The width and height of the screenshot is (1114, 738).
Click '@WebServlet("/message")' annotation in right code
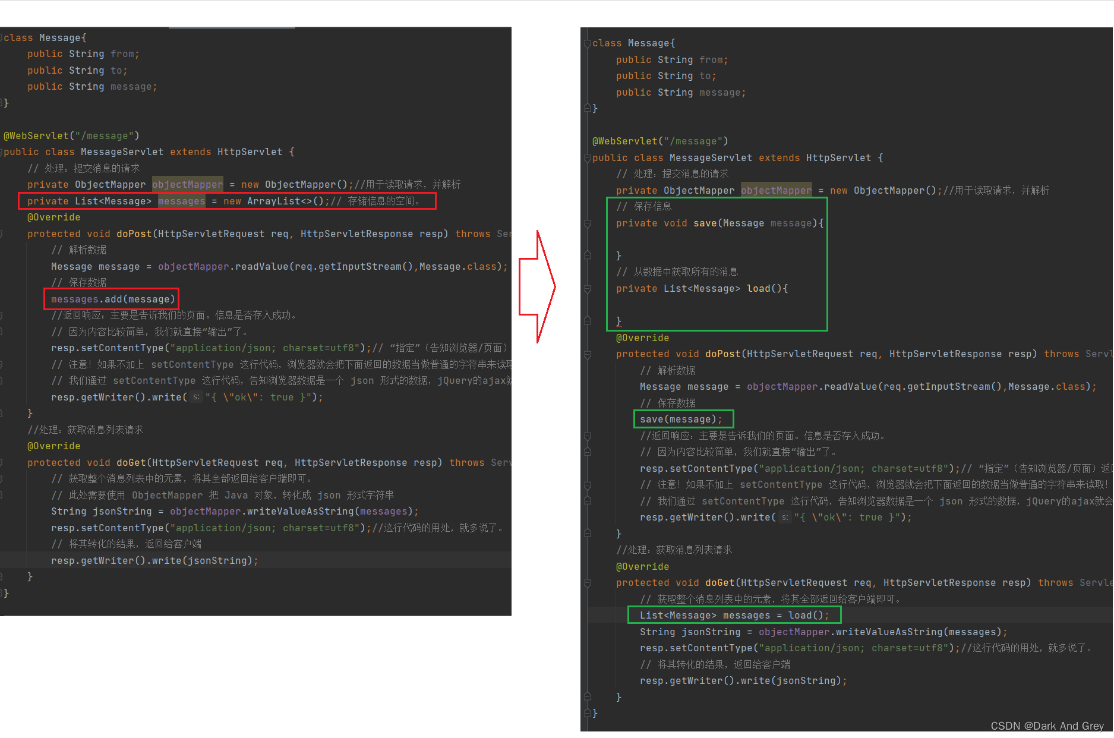660,141
